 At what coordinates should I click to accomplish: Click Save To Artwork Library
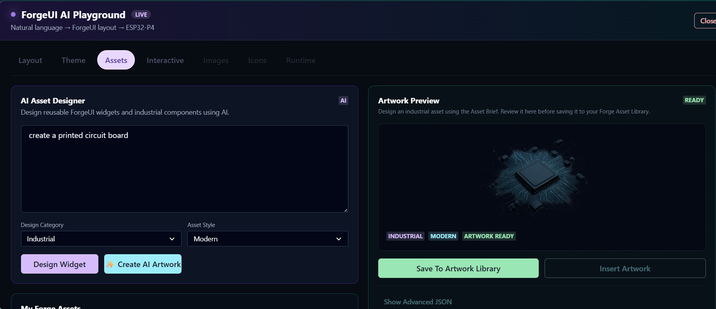(458, 269)
